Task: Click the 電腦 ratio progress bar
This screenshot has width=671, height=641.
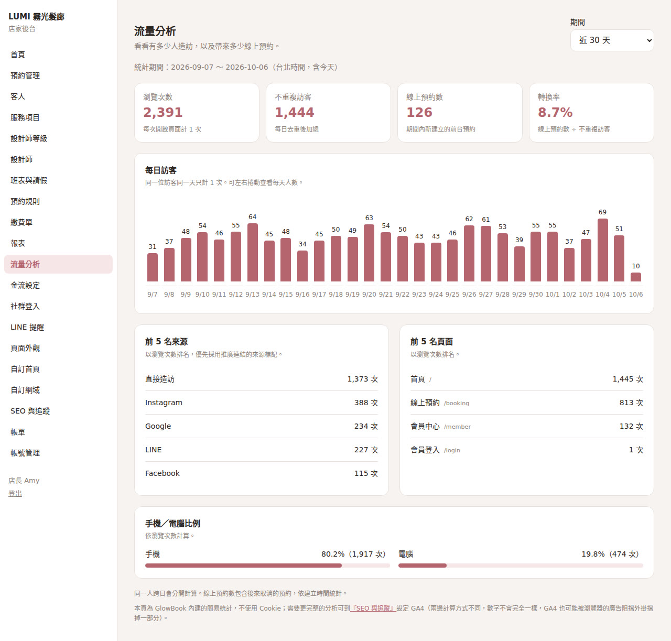Action: (521, 566)
